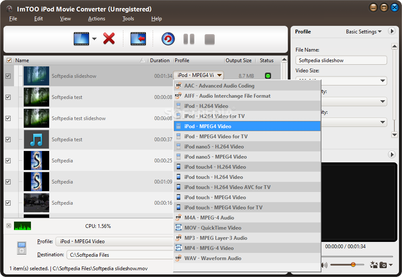Viewport: 402px width, 277px height.
Task: Start conversion with the blue circular button
Action: point(168,39)
